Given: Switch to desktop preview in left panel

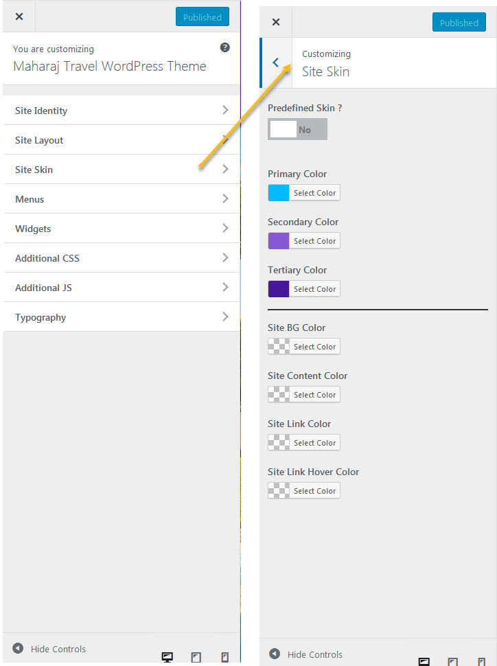Looking at the screenshot, I should click(x=167, y=657).
